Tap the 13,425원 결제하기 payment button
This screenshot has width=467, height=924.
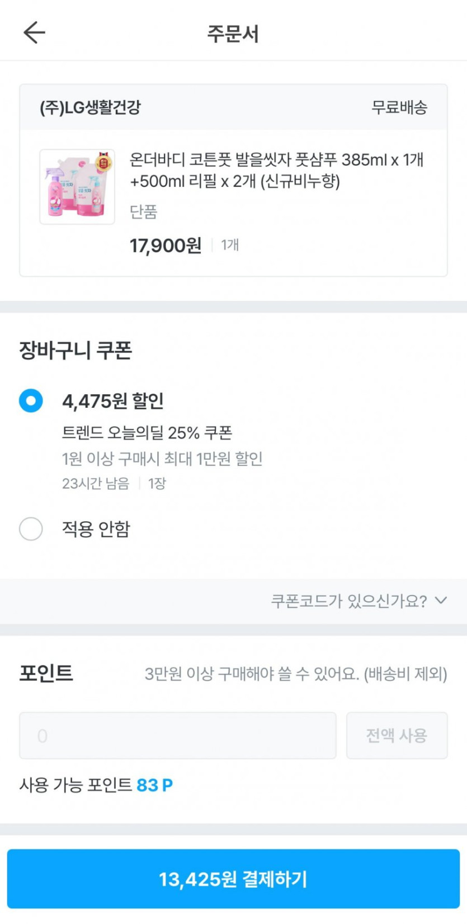(233, 879)
